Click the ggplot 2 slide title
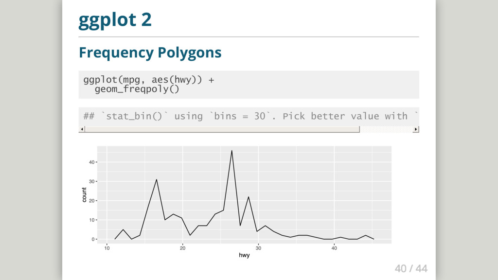The image size is (498, 280). (115, 19)
